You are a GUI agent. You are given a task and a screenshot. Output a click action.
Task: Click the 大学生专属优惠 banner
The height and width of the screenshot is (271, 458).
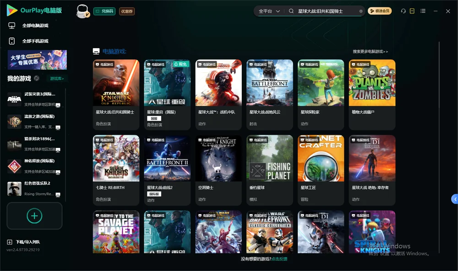(37, 60)
